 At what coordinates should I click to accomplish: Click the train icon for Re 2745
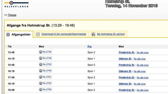(41, 52)
